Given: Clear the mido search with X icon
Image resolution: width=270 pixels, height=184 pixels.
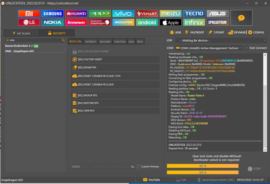Looking at the screenshot, I should click(7, 40).
